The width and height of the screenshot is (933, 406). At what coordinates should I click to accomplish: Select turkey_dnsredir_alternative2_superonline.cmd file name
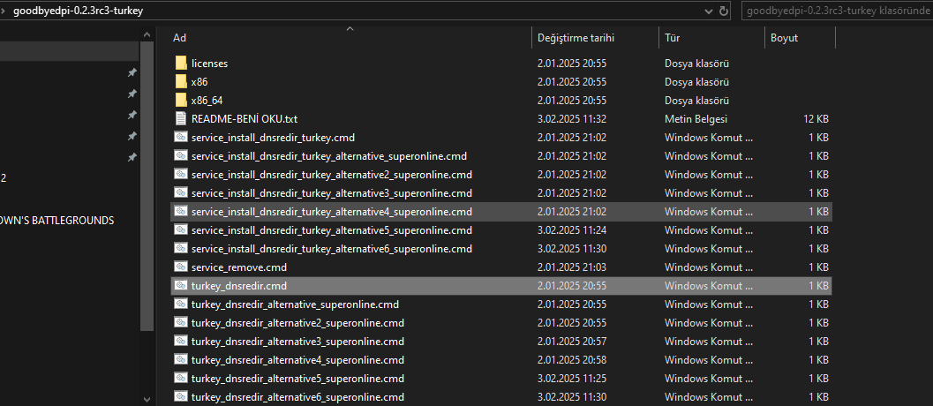pos(298,323)
